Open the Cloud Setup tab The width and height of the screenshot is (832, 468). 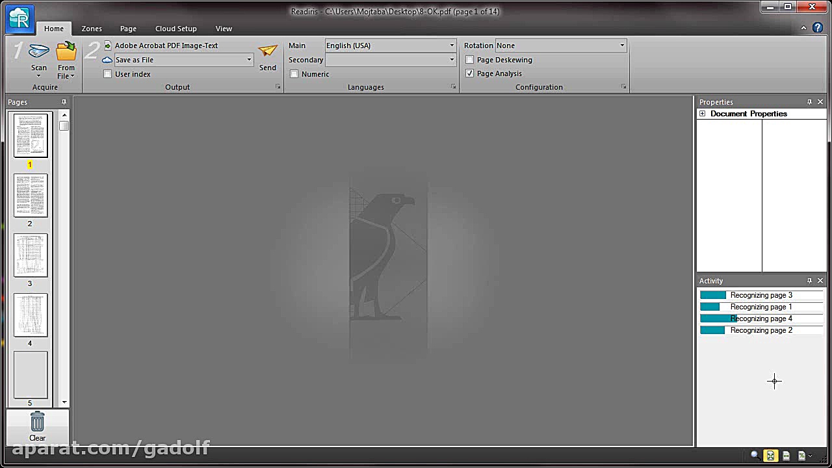coord(175,29)
